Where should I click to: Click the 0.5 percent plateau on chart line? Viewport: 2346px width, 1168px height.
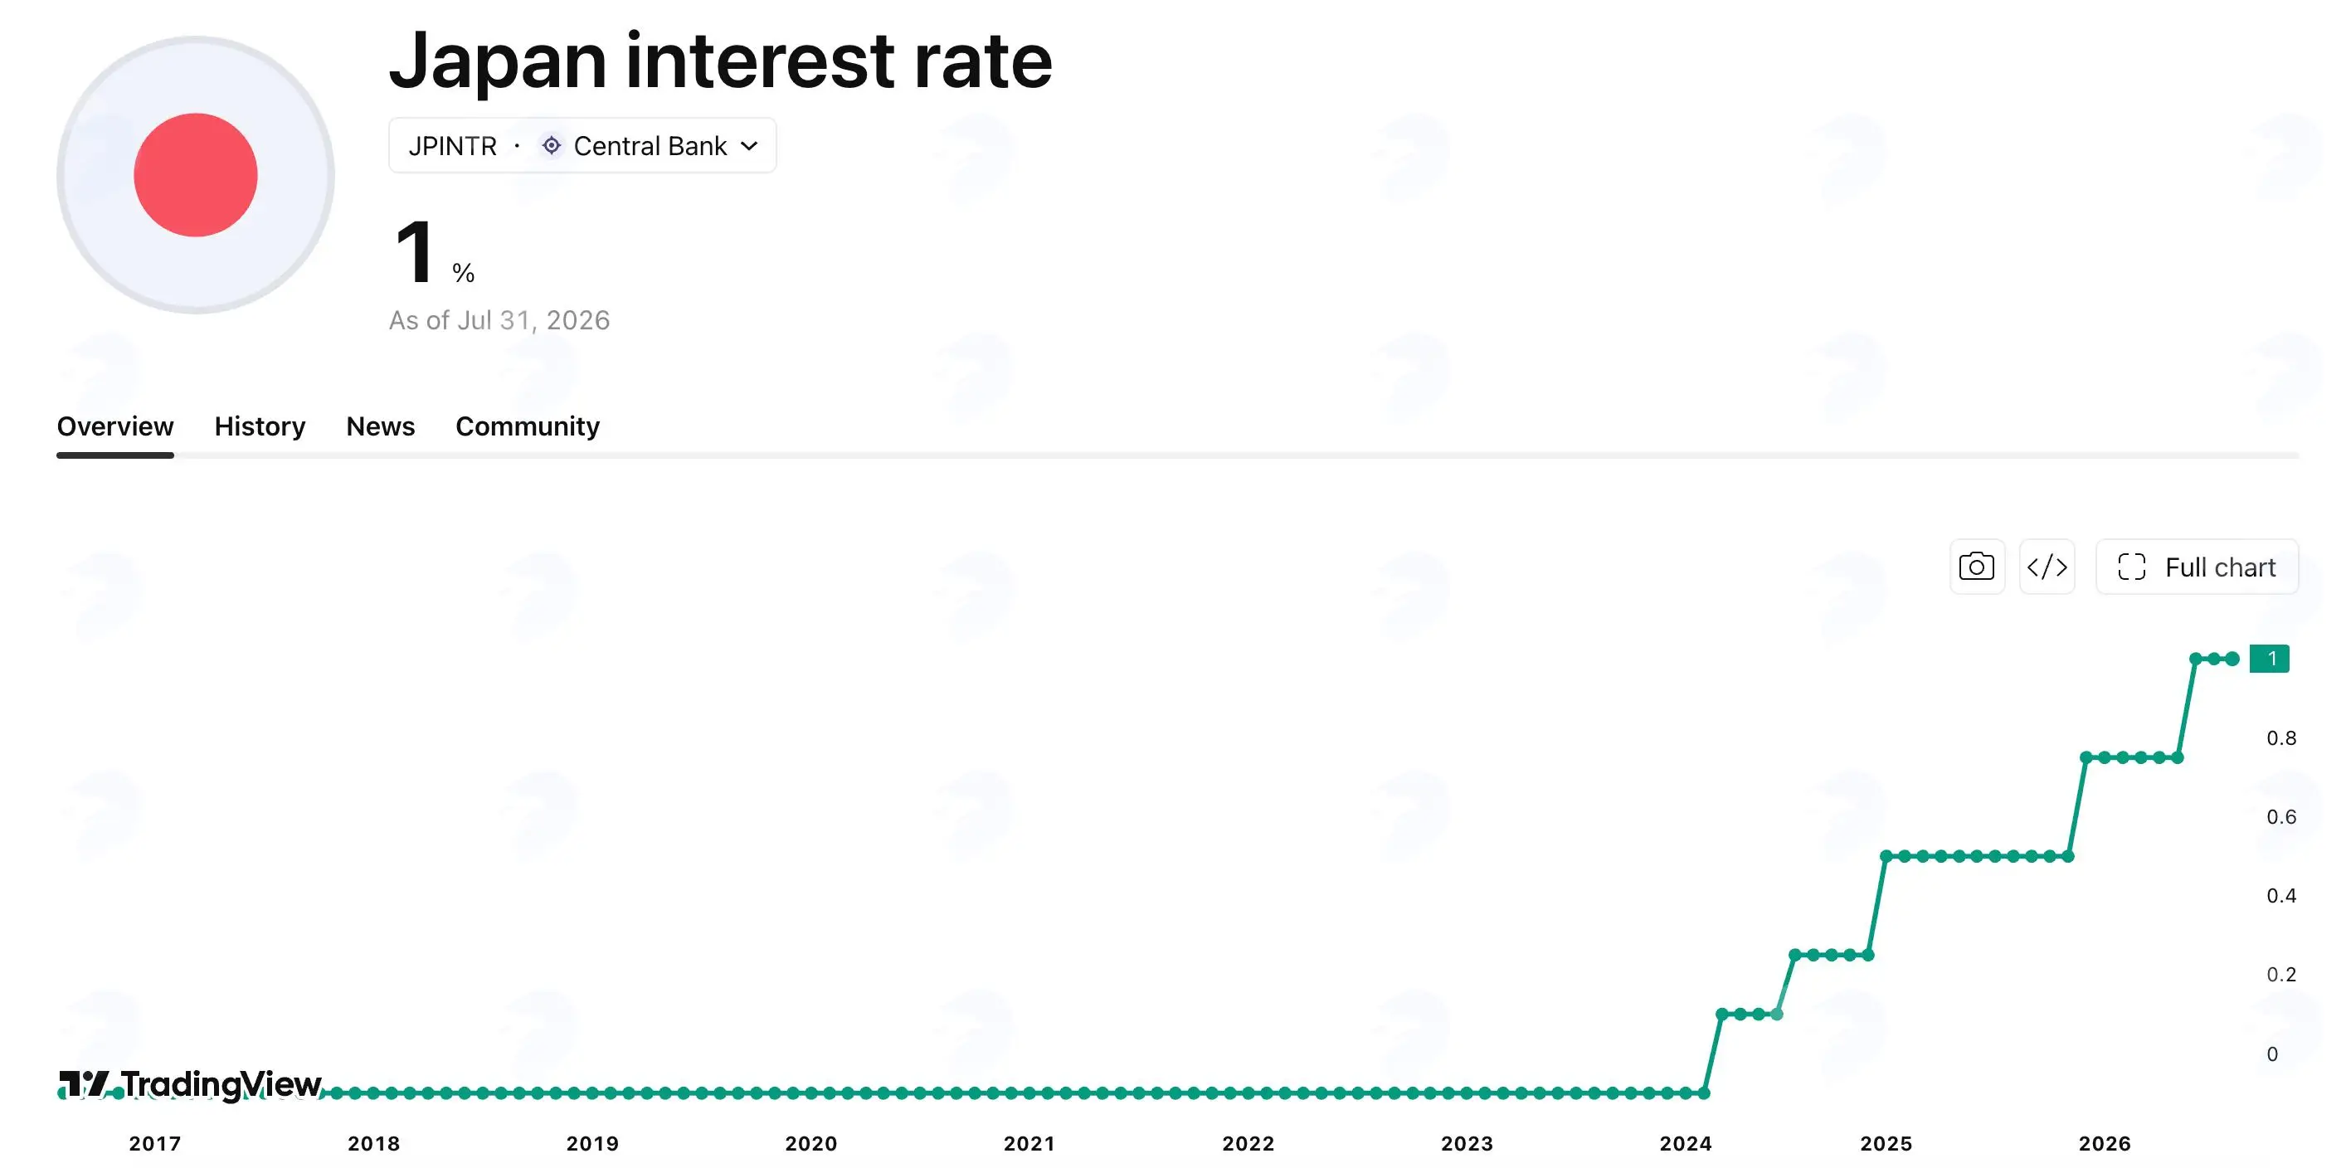(1976, 856)
